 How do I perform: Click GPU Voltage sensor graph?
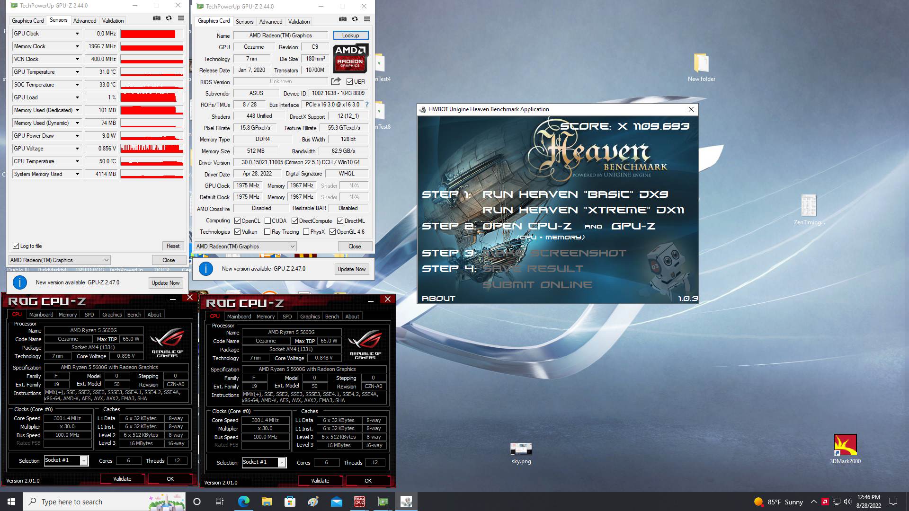point(152,149)
